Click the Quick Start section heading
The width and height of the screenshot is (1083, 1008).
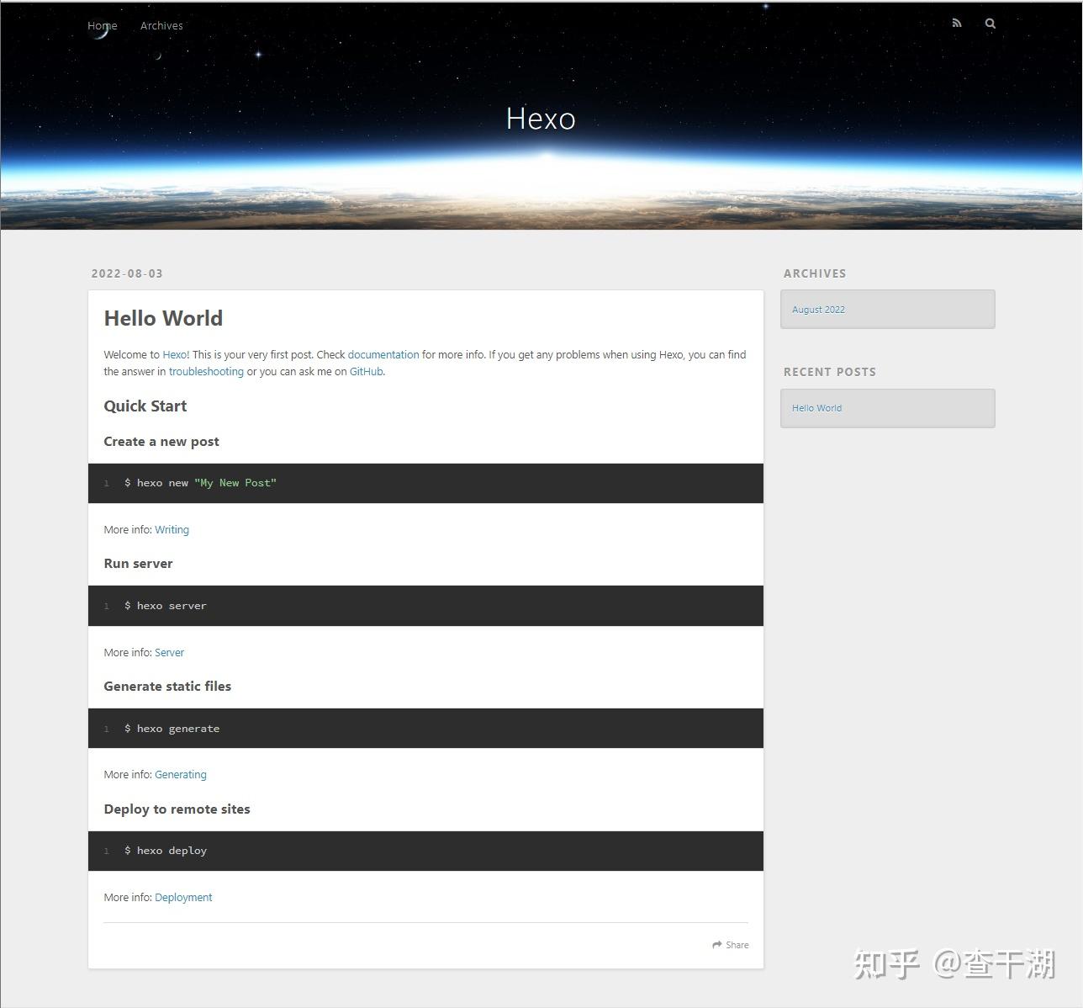[145, 406]
